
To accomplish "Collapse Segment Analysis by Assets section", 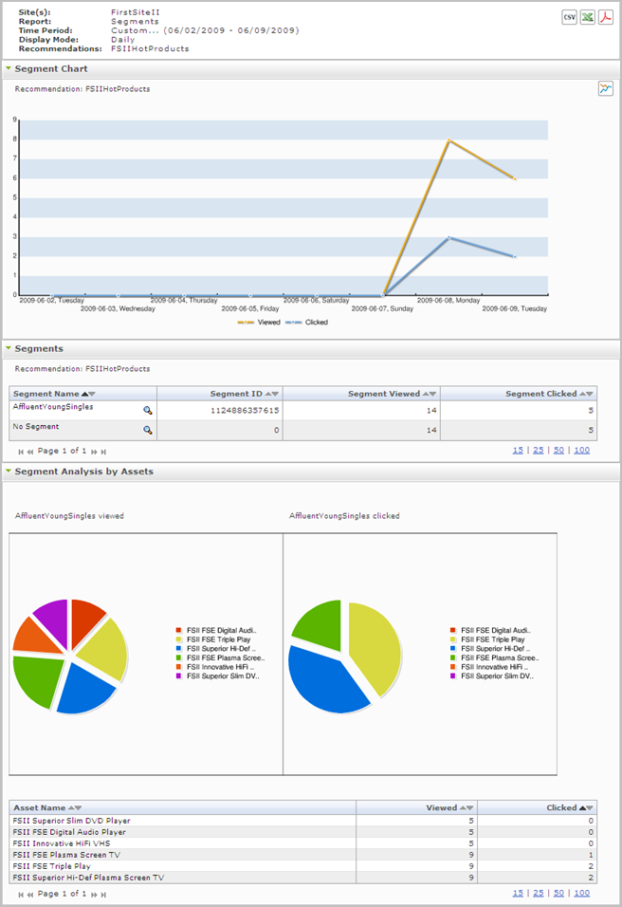I will (x=9, y=471).
